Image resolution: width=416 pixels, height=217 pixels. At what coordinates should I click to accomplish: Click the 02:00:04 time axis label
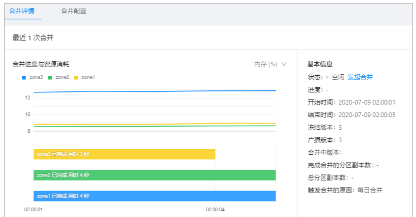point(215,210)
